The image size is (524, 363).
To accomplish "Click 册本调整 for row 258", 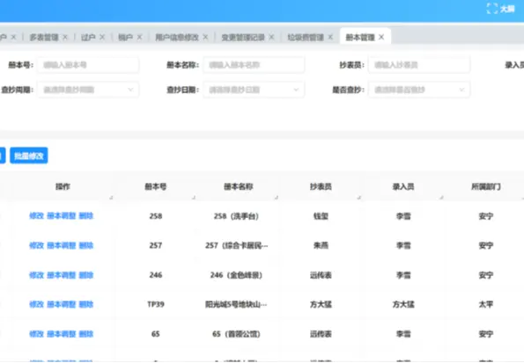I will pos(61,216).
